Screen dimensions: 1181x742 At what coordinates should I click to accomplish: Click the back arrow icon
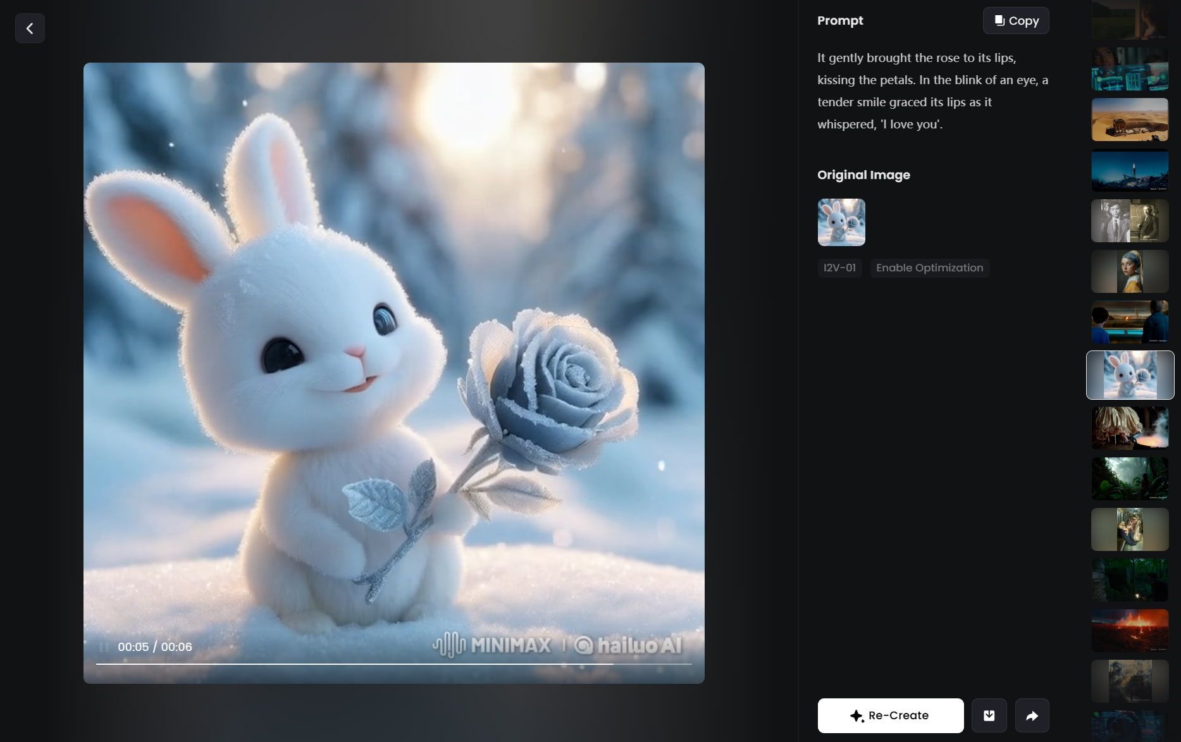coord(30,28)
